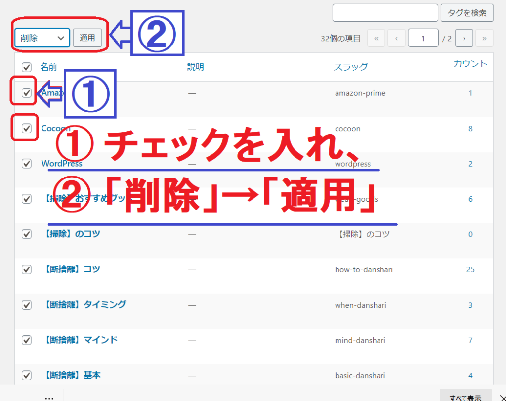Screen dimensions: 506x401
Task: Uncheck the WordPress tag checkbox
Action: [x=27, y=164]
